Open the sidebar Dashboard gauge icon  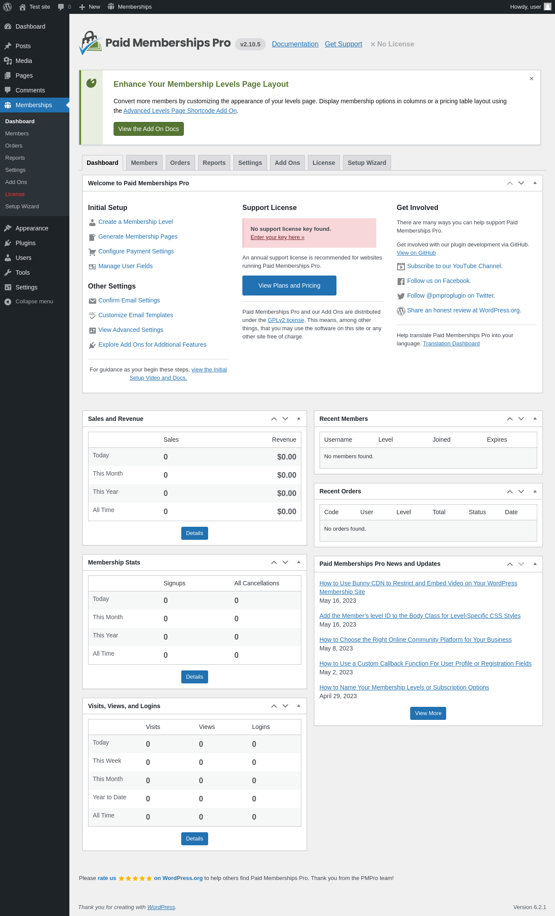pyautogui.click(x=8, y=26)
